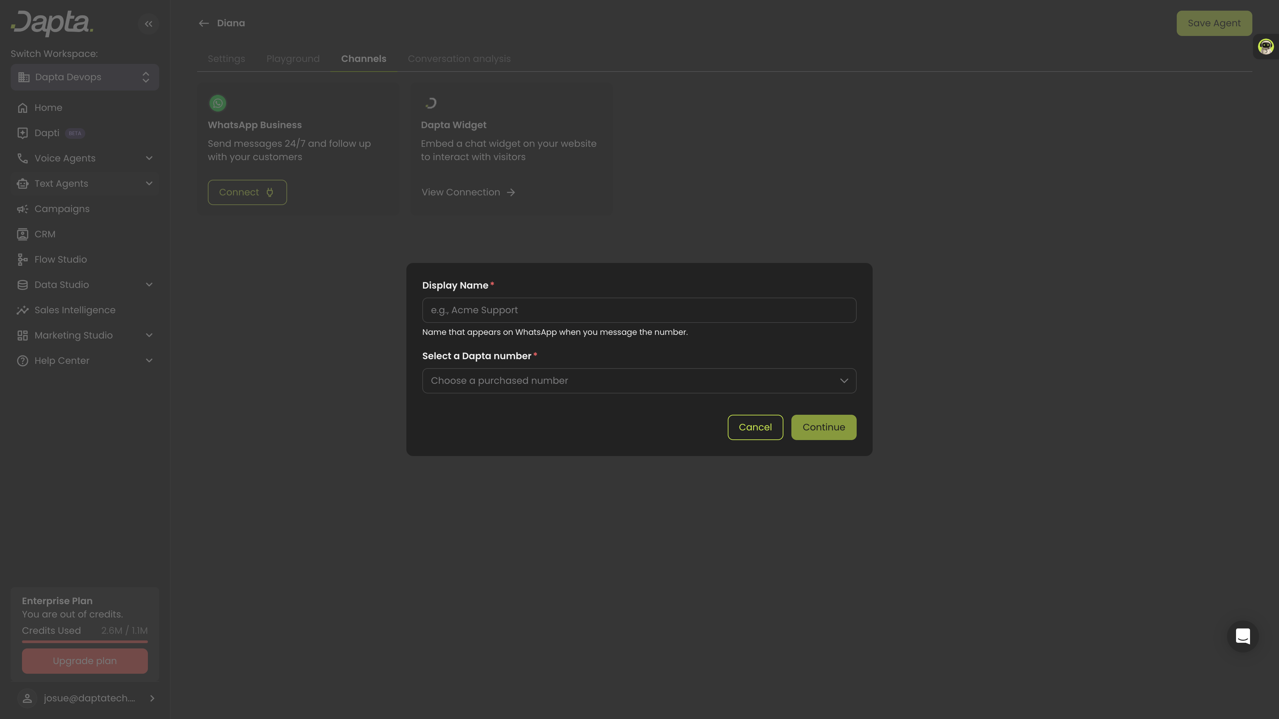Screen dimensions: 1279x719
Task: Open the Choose a purchased number dropdown
Action: coord(639,380)
